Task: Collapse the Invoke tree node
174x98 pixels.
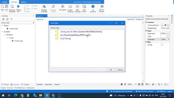Action: tap(7, 38)
